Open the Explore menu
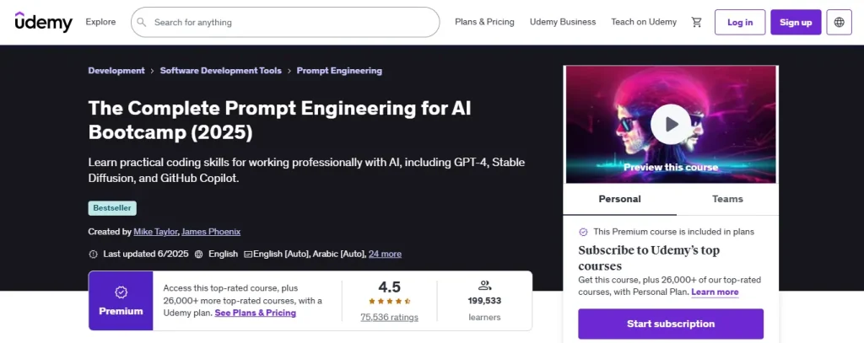The height and width of the screenshot is (343, 864). 101,22
